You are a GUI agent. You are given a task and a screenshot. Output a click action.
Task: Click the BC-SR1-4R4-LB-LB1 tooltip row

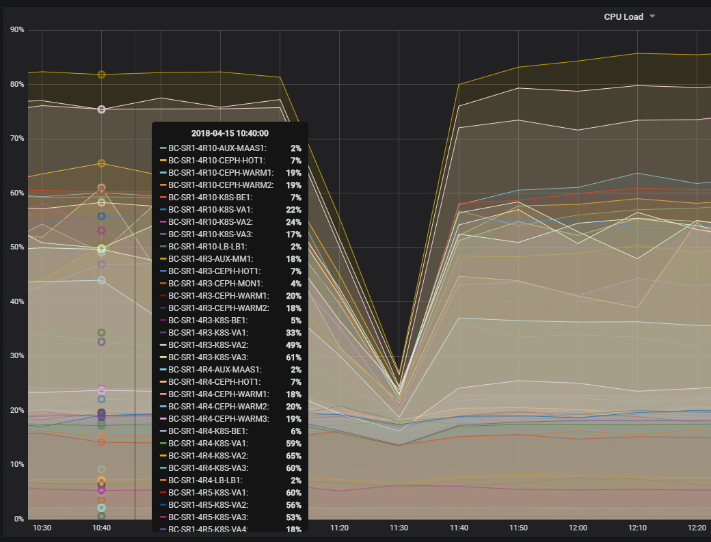(230, 480)
